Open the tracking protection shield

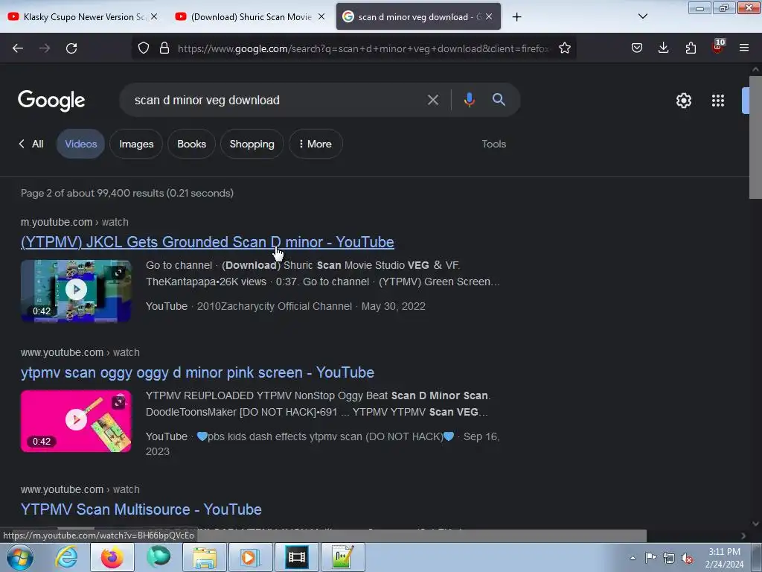coord(144,48)
